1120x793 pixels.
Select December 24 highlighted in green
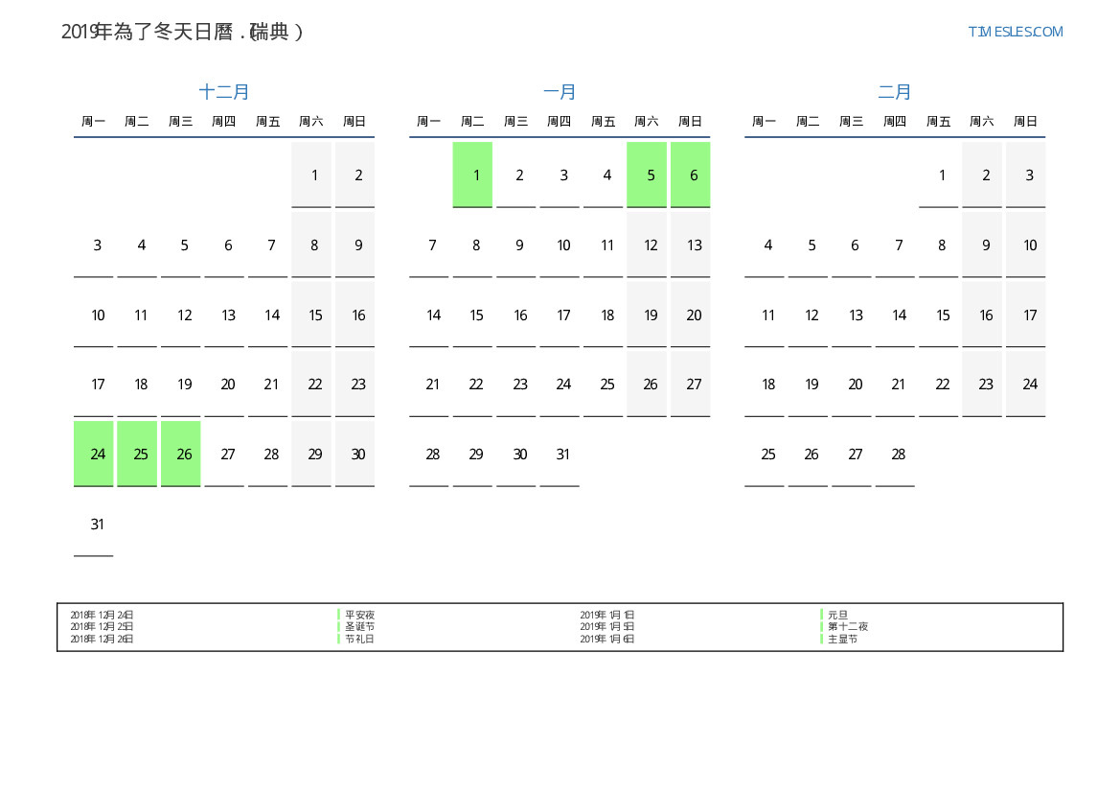(97, 454)
